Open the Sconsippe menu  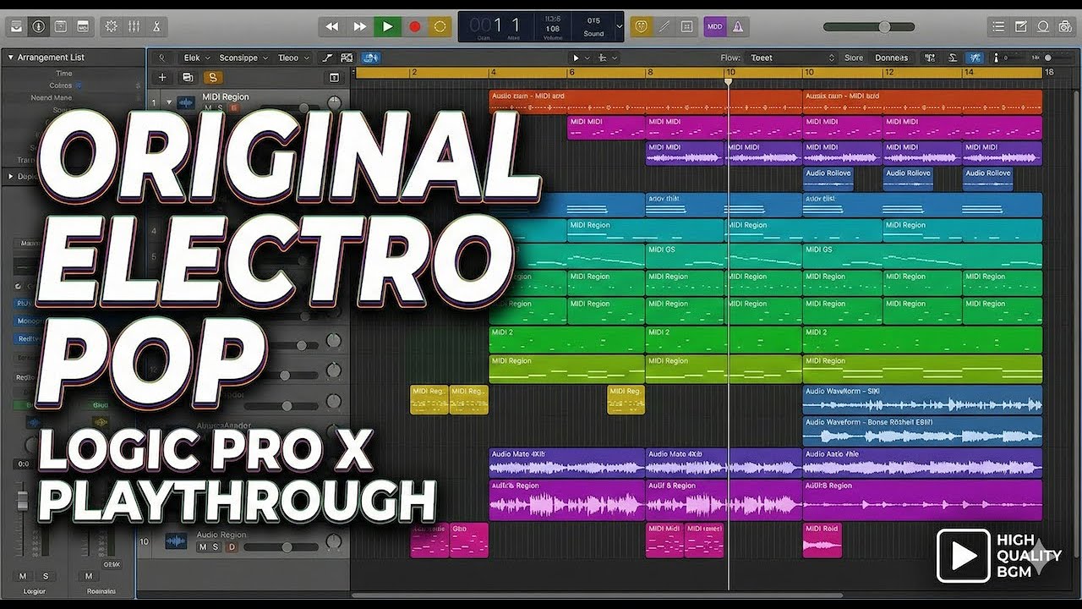[243, 58]
